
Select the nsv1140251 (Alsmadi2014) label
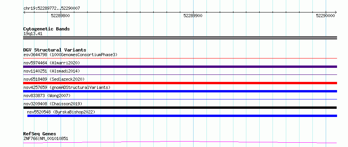click(x=52, y=71)
